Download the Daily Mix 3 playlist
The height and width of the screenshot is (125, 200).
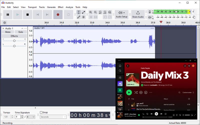point(146,92)
